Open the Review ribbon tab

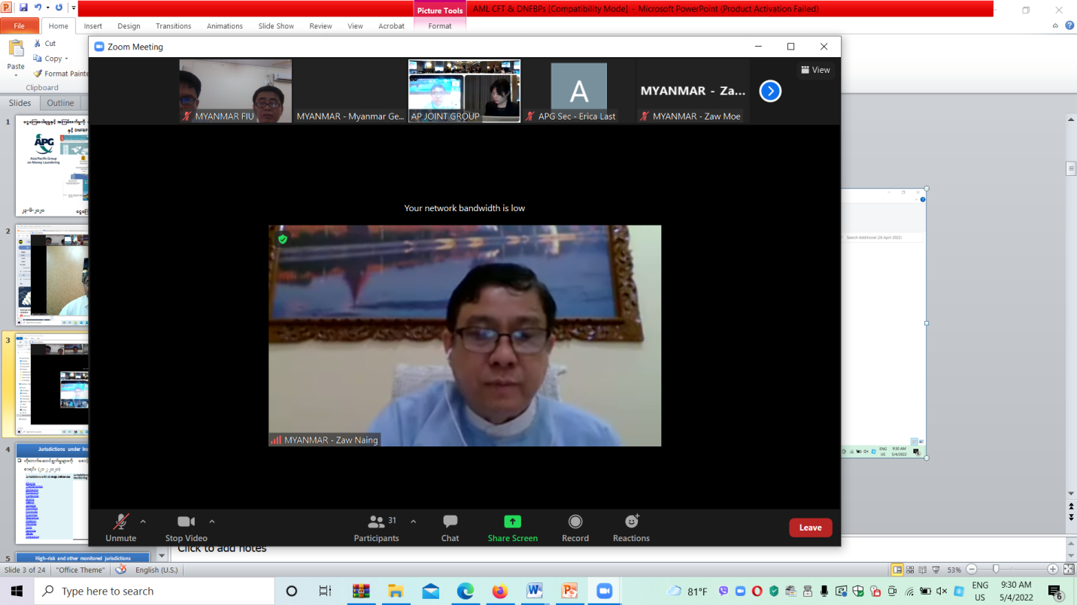pos(320,26)
